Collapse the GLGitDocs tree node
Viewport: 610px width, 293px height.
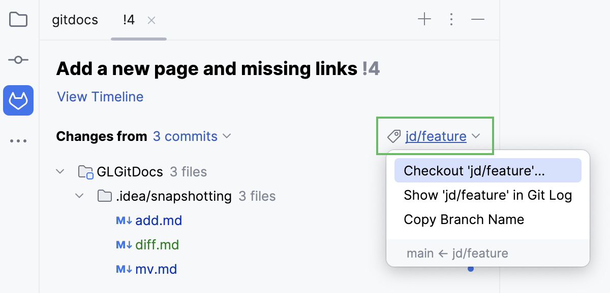[x=60, y=171]
